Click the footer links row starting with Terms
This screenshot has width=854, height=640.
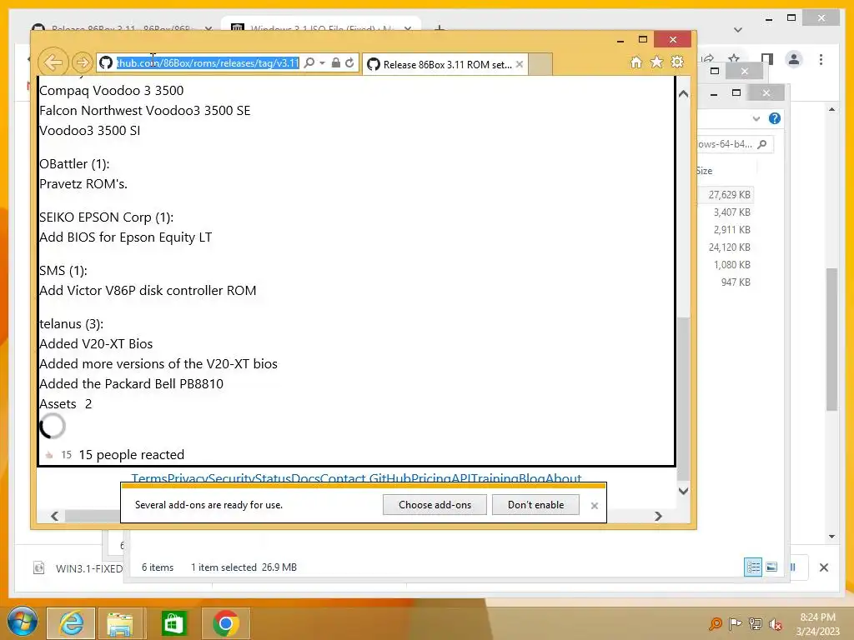356,477
